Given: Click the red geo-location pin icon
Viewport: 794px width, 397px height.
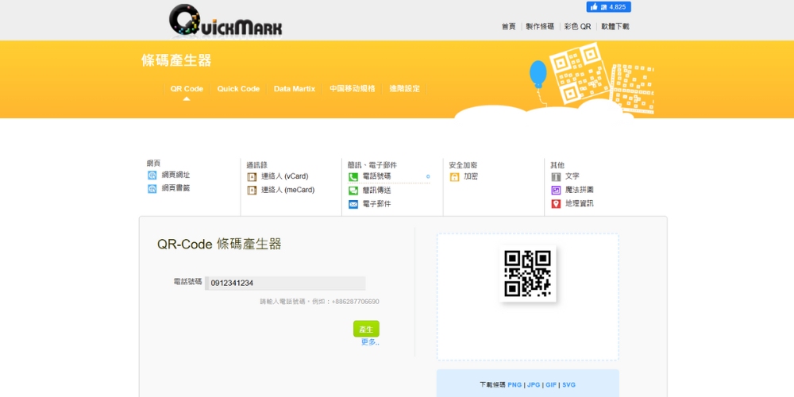Looking at the screenshot, I should [x=556, y=204].
